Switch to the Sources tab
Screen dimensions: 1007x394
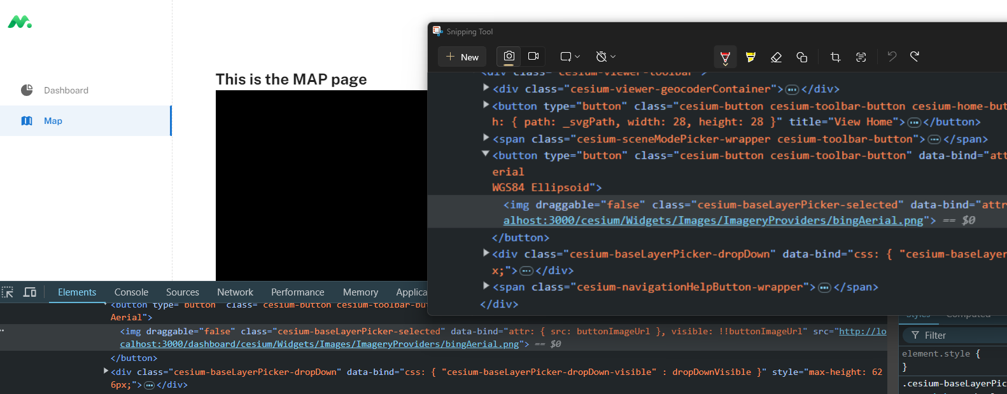[x=183, y=292]
